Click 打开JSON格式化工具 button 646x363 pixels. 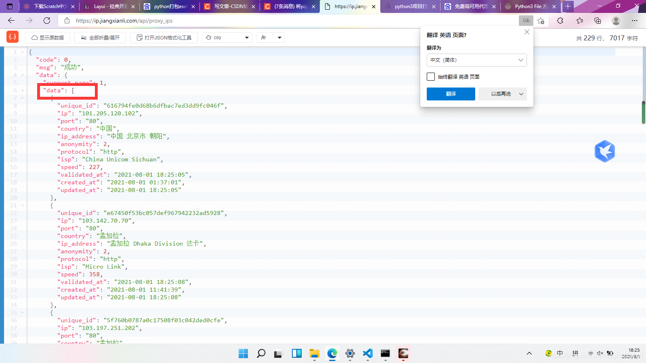[164, 38]
